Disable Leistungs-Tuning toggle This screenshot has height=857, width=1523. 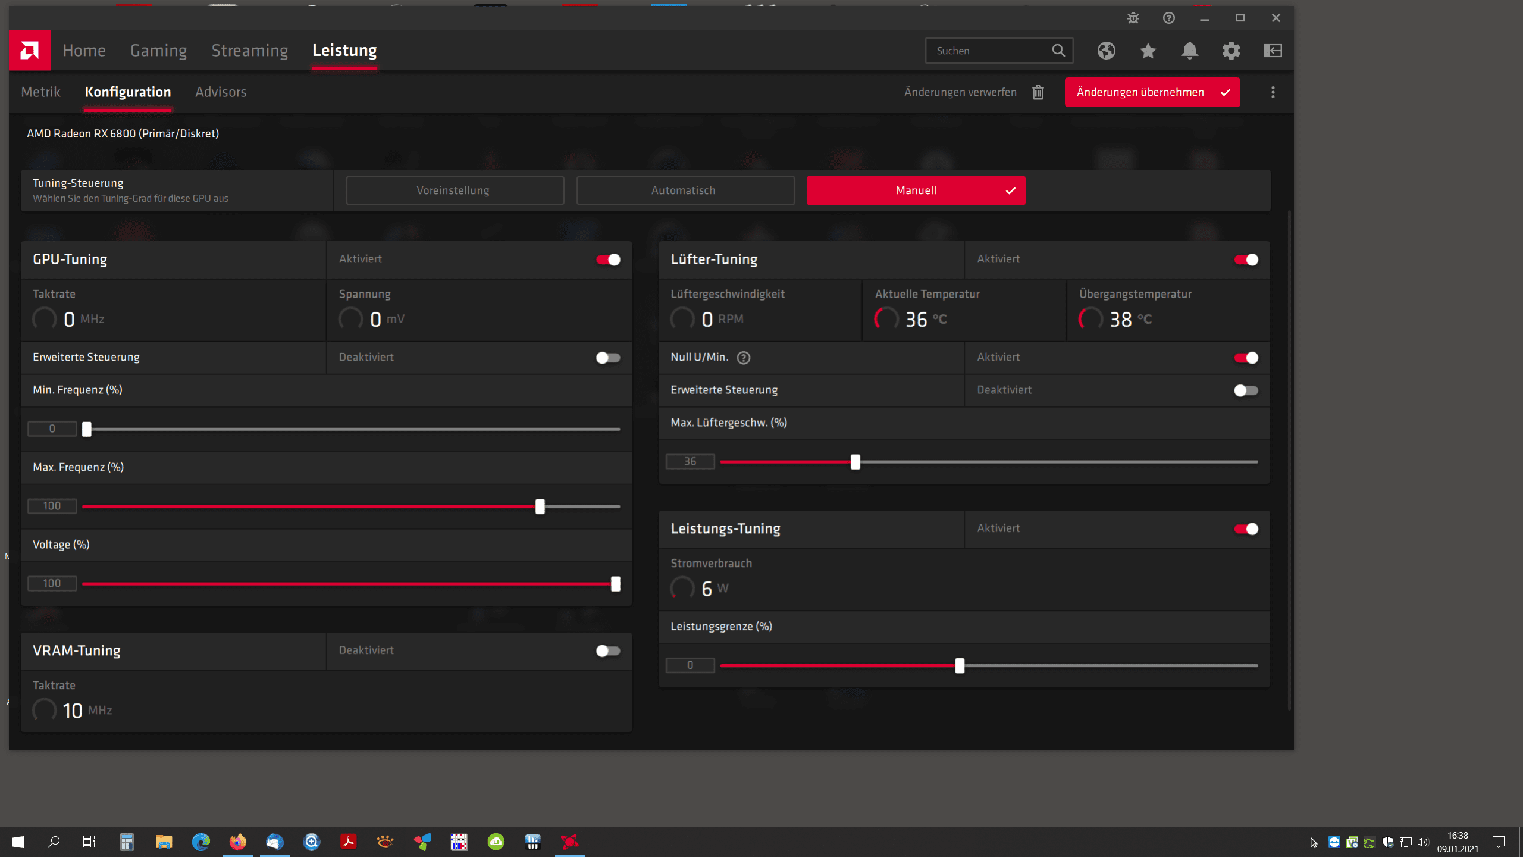tap(1246, 529)
